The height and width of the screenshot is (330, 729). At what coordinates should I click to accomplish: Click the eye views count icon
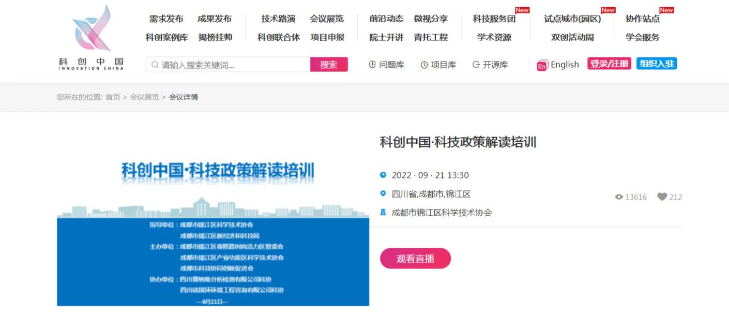[x=619, y=197]
